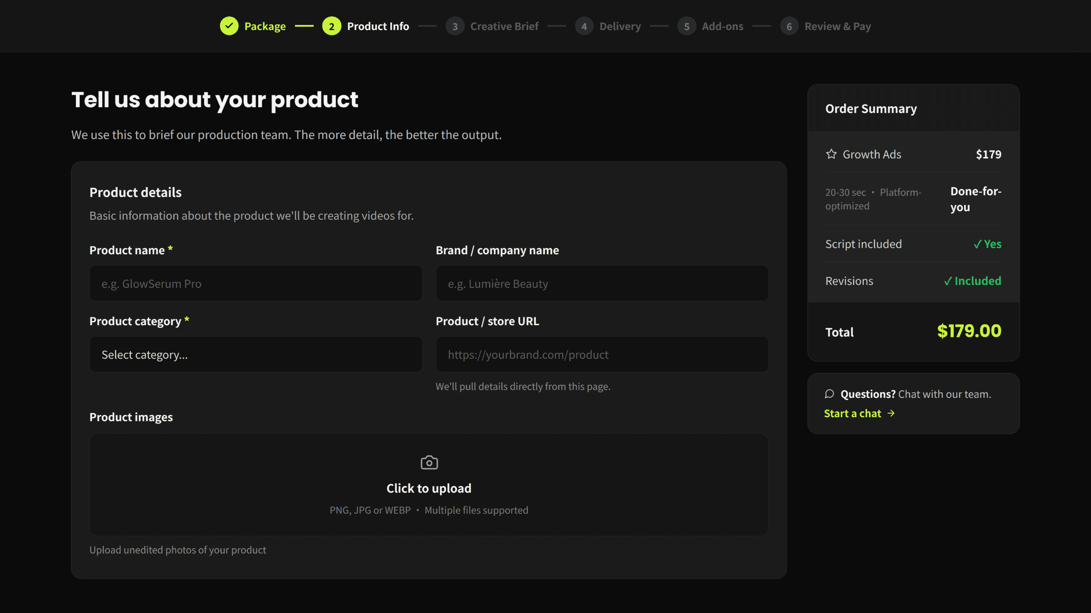Click the Script included row label

click(863, 244)
